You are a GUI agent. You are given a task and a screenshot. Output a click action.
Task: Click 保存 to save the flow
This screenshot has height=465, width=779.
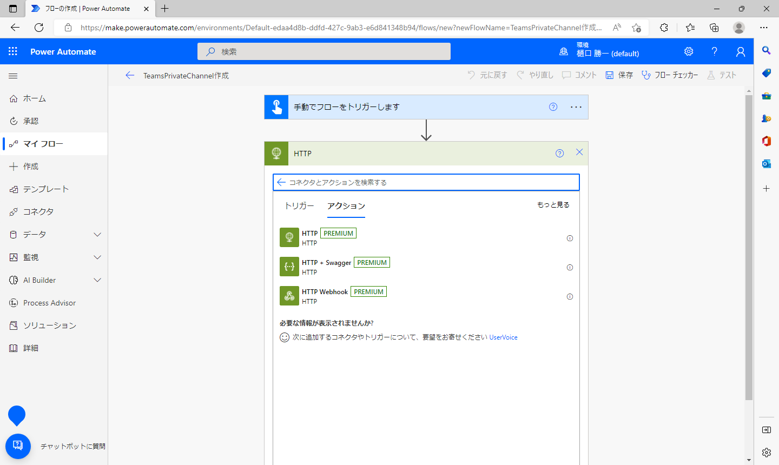tap(619, 75)
